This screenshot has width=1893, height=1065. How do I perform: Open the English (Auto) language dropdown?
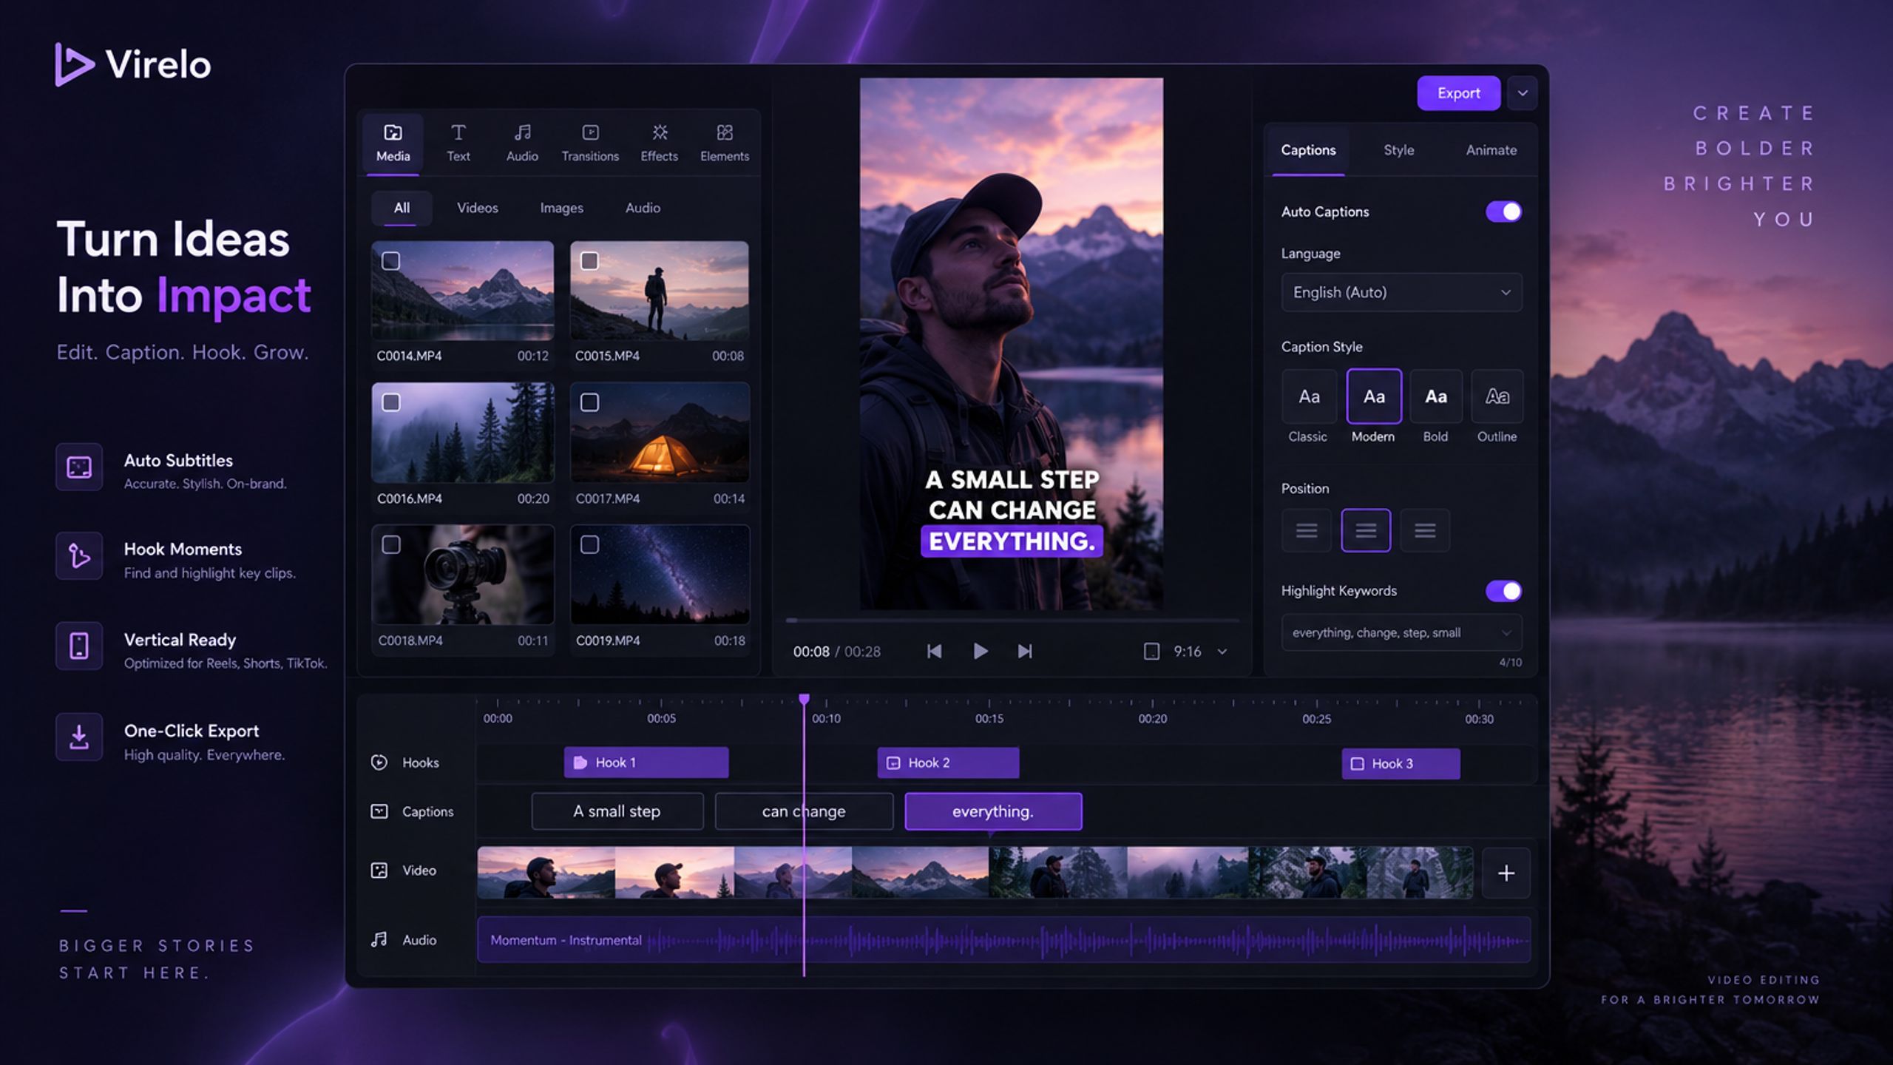(x=1401, y=292)
